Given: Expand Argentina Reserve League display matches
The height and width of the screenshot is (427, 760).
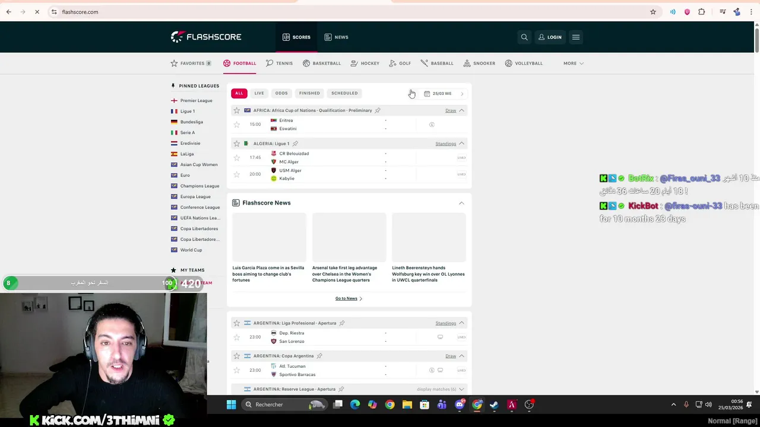Looking at the screenshot, I should coord(441,389).
